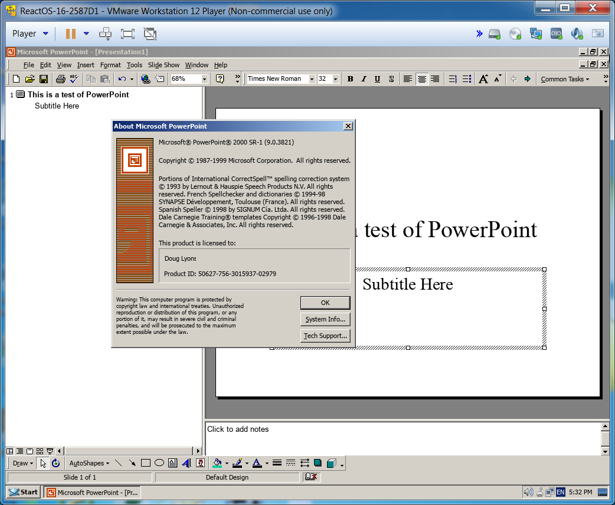This screenshot has width=615, height=505.
Task: Save the presentation with the floppy disk icon
Action: click(44, 79)
